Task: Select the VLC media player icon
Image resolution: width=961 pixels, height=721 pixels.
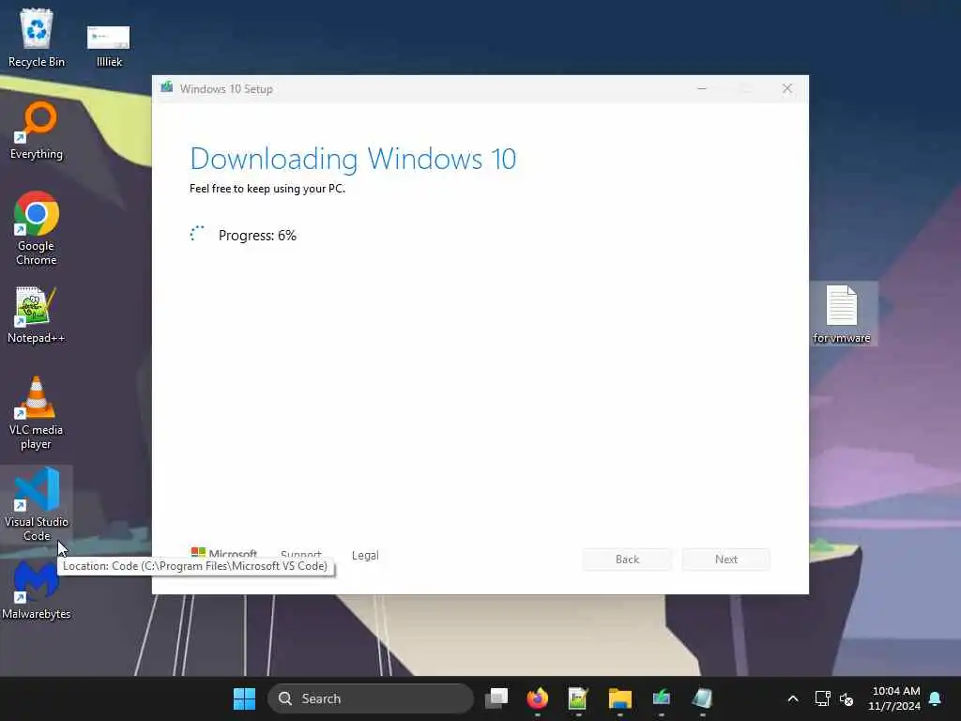Action: click(37, 413)
